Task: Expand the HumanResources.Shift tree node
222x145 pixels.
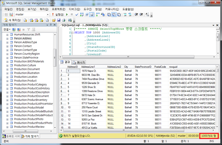Action: (7, 35)
